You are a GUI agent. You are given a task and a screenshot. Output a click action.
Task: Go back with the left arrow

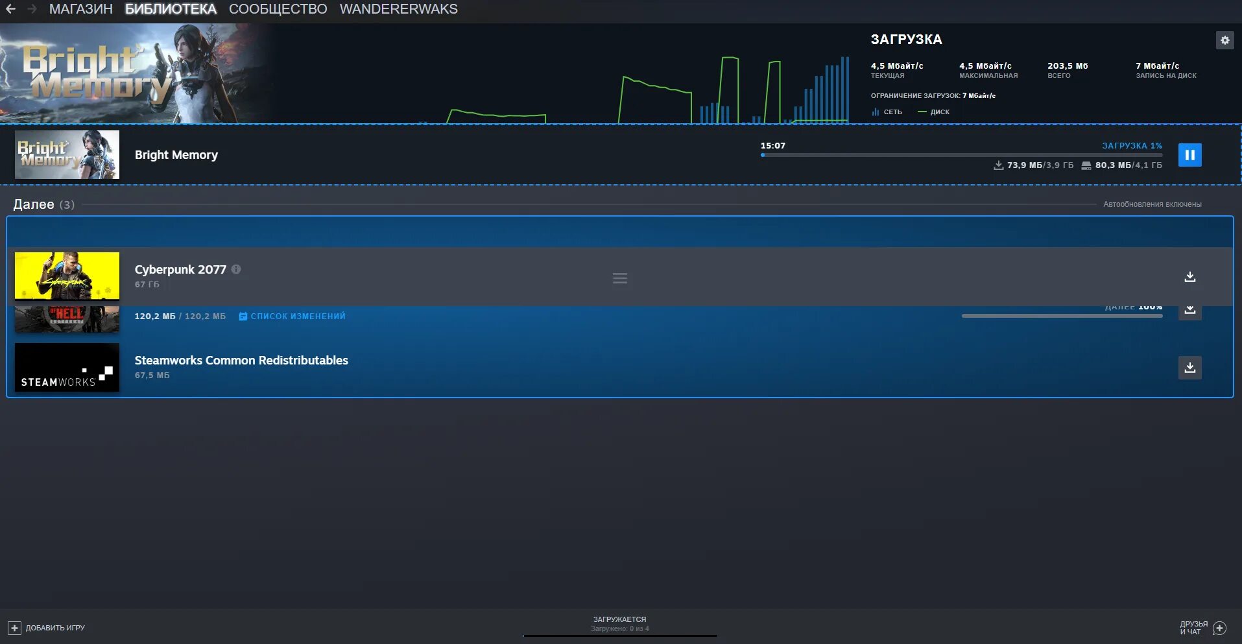coord(10,9)
